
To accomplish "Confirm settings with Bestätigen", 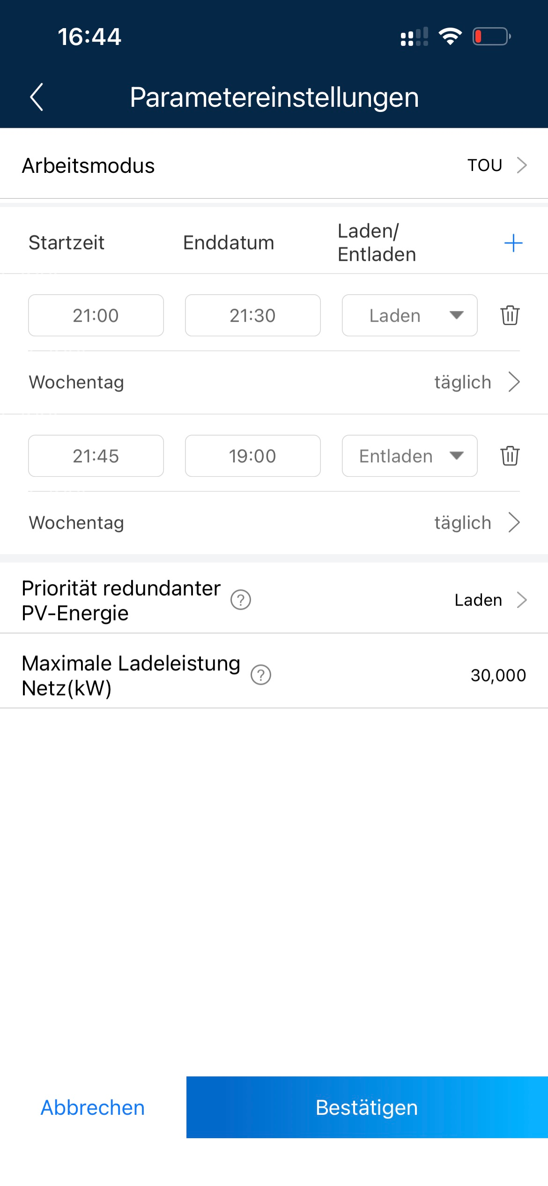I will (x=367, y=1107).
